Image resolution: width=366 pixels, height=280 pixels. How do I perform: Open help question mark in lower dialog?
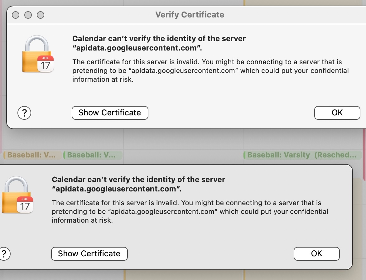(4, 254)
